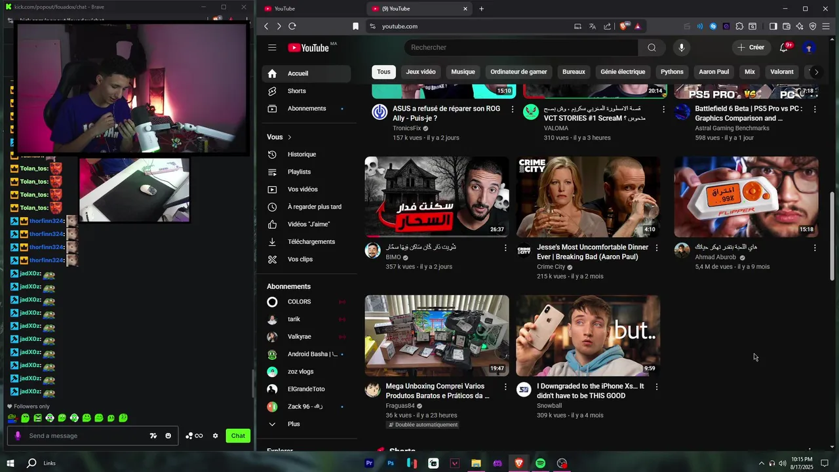The image size is (839, 472).
Task: Open the Brave main menu icon
Action: (826, 26)
